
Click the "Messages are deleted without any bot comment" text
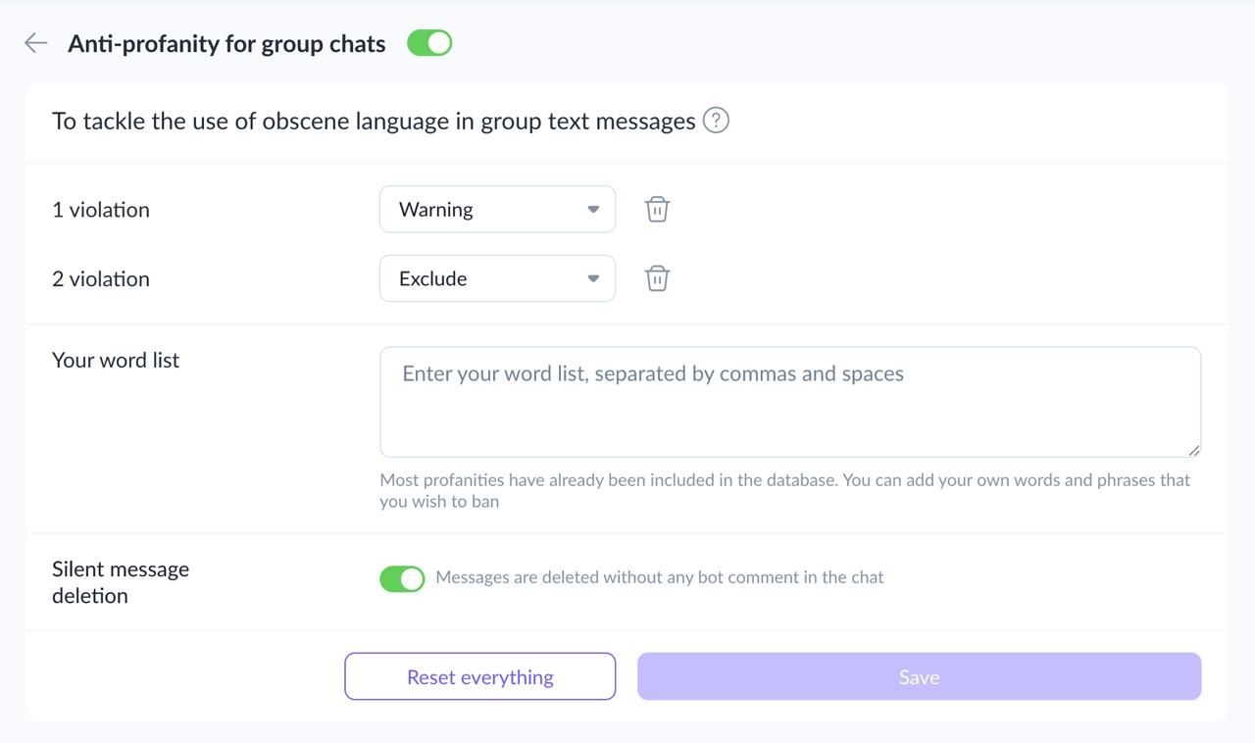tap(660, 577)
